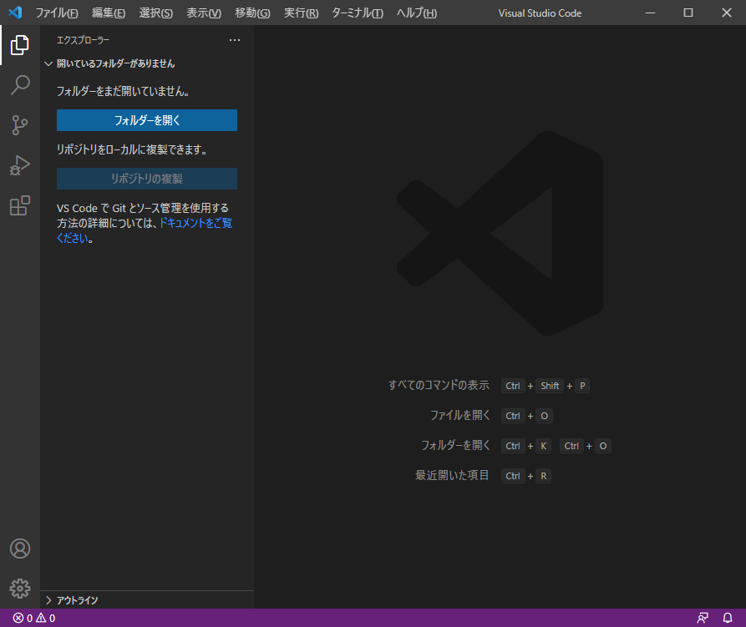Screen dimensions: 746x627
Task: Open the 表示(V) menu
Action: [x=204, y=13]
